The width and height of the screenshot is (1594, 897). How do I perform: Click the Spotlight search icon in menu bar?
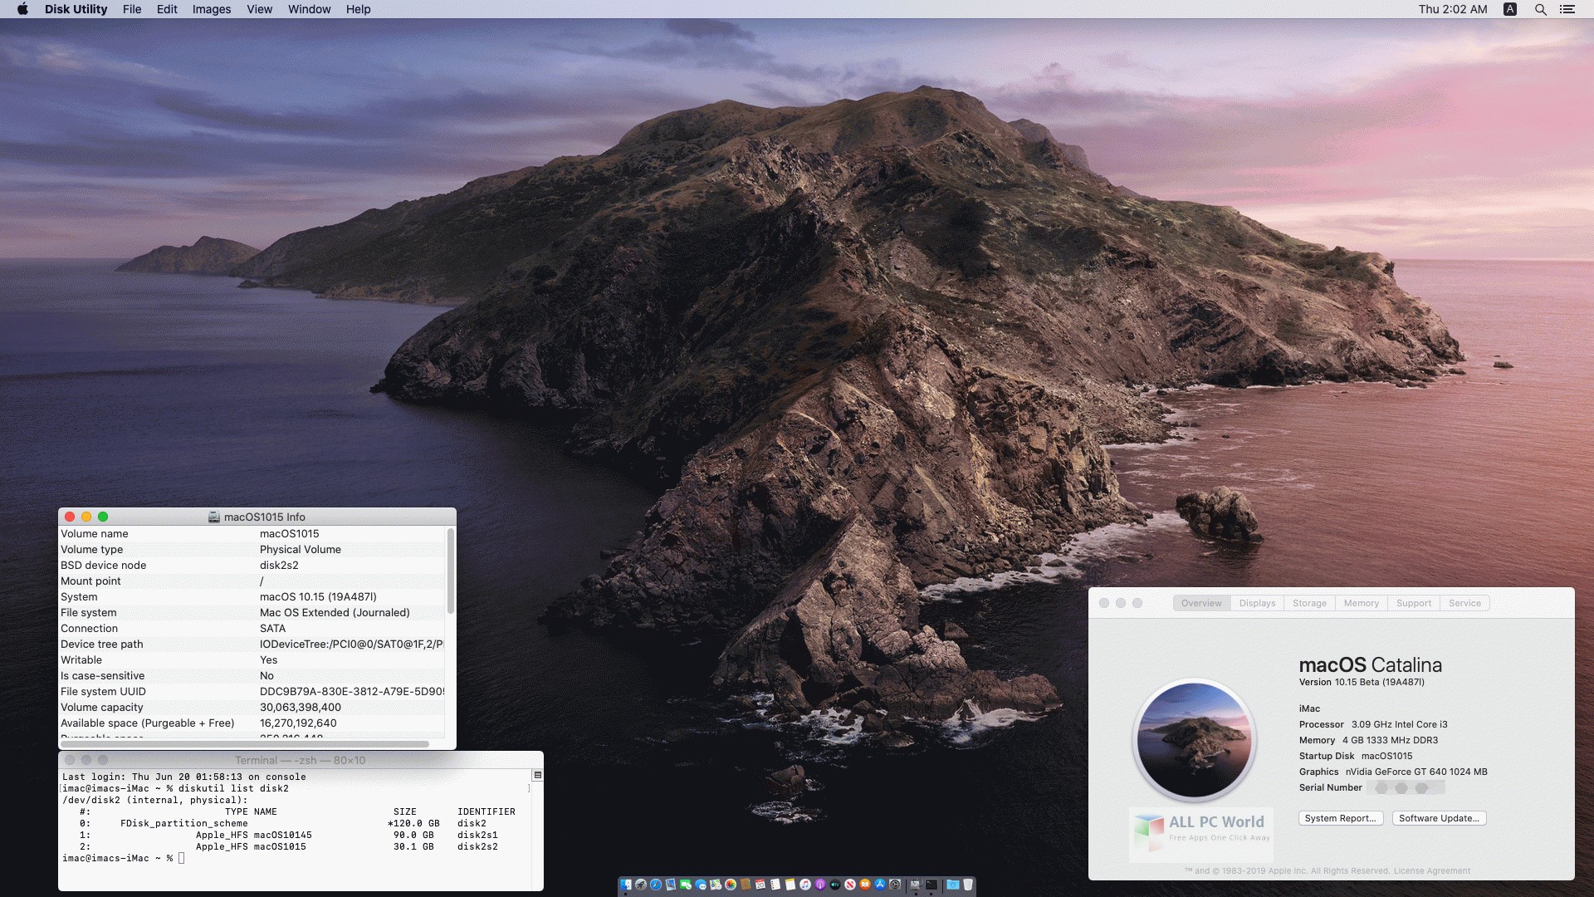pyautogui.click(x=1538, y=9)
